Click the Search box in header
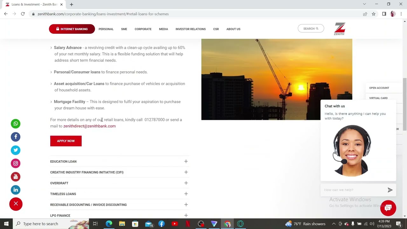The height and width of the screenshot is (229, 407). pyautogui.click(x=311, y=29)
